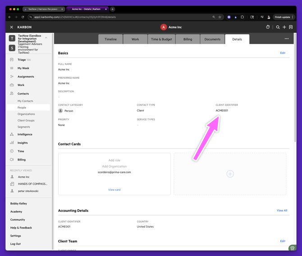
Task: Click the scordeiro@prima-care.com email
Action: (x=114, y=172)
